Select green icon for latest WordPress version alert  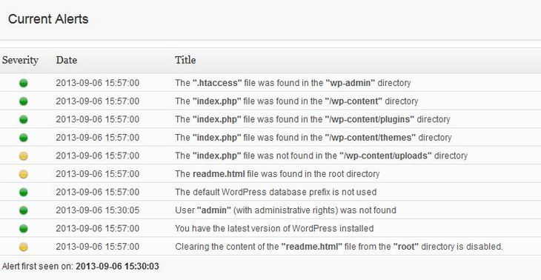point(24,229)
